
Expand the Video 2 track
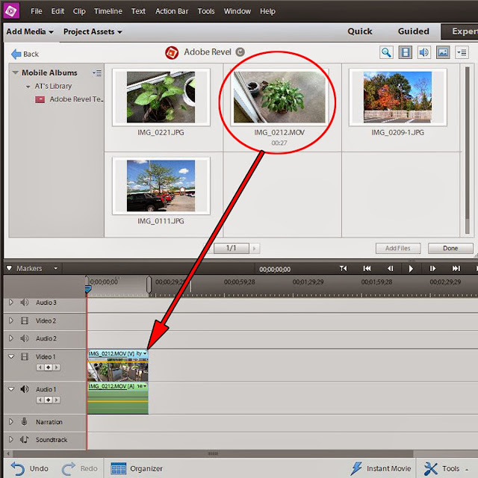[11, 320]
